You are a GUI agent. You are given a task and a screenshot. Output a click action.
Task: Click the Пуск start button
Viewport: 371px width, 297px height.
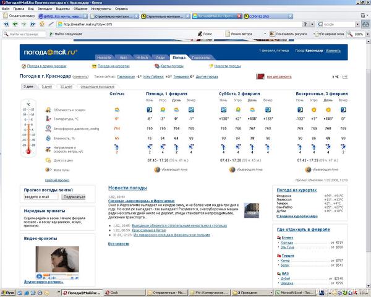[x=8, y=293]
